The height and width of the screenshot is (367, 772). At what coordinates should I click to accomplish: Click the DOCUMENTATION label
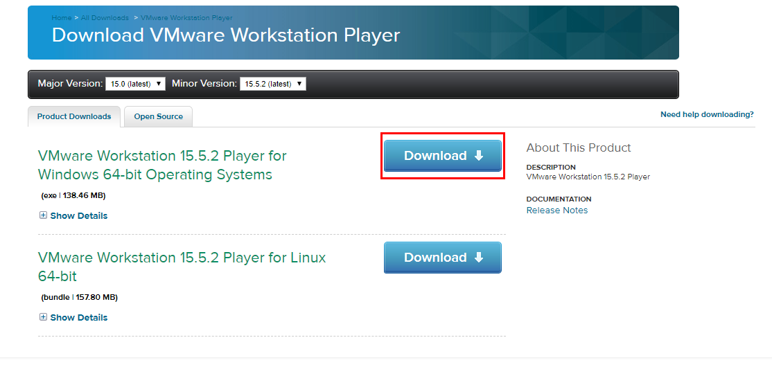point(559,199)
